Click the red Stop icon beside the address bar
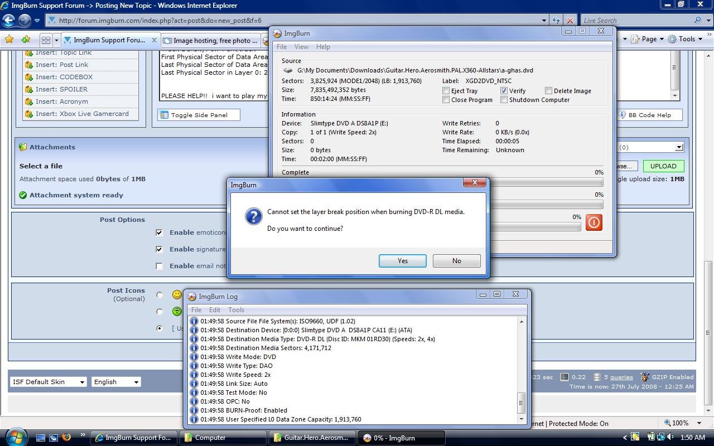Screen dimensions: 714x446 click(570, 21)
